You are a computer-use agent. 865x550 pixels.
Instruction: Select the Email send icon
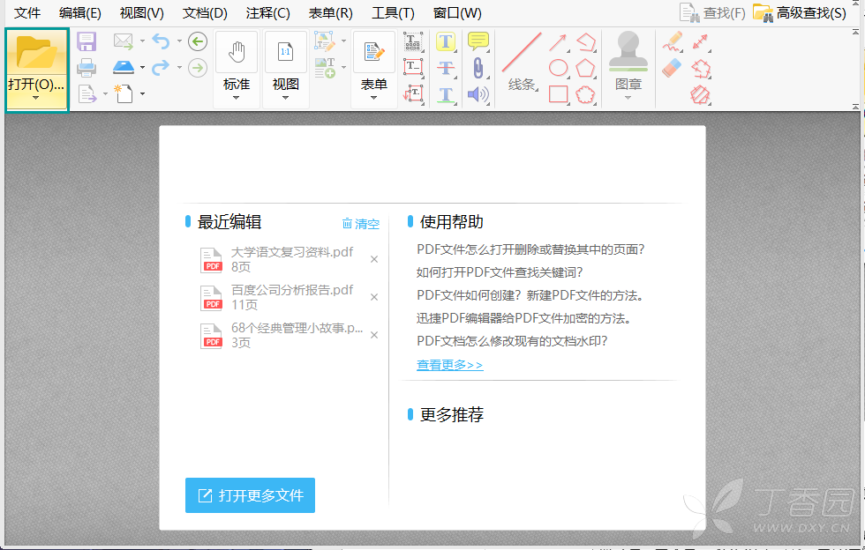[122, 41]
